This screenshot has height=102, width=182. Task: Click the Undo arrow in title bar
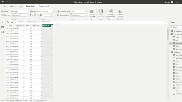coord(7,2)
